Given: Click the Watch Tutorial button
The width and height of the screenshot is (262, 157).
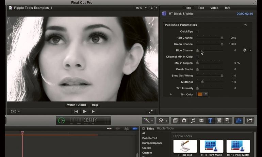Looking at the screenshot, I should coord(77,105).
